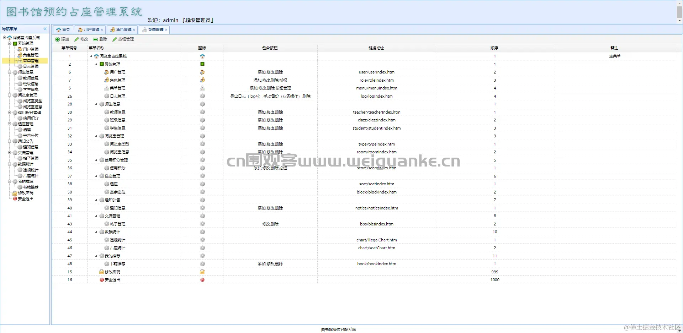Click gear icon in 图标 column of 选座 row
683x333 pixels.
tap(202, 184)
